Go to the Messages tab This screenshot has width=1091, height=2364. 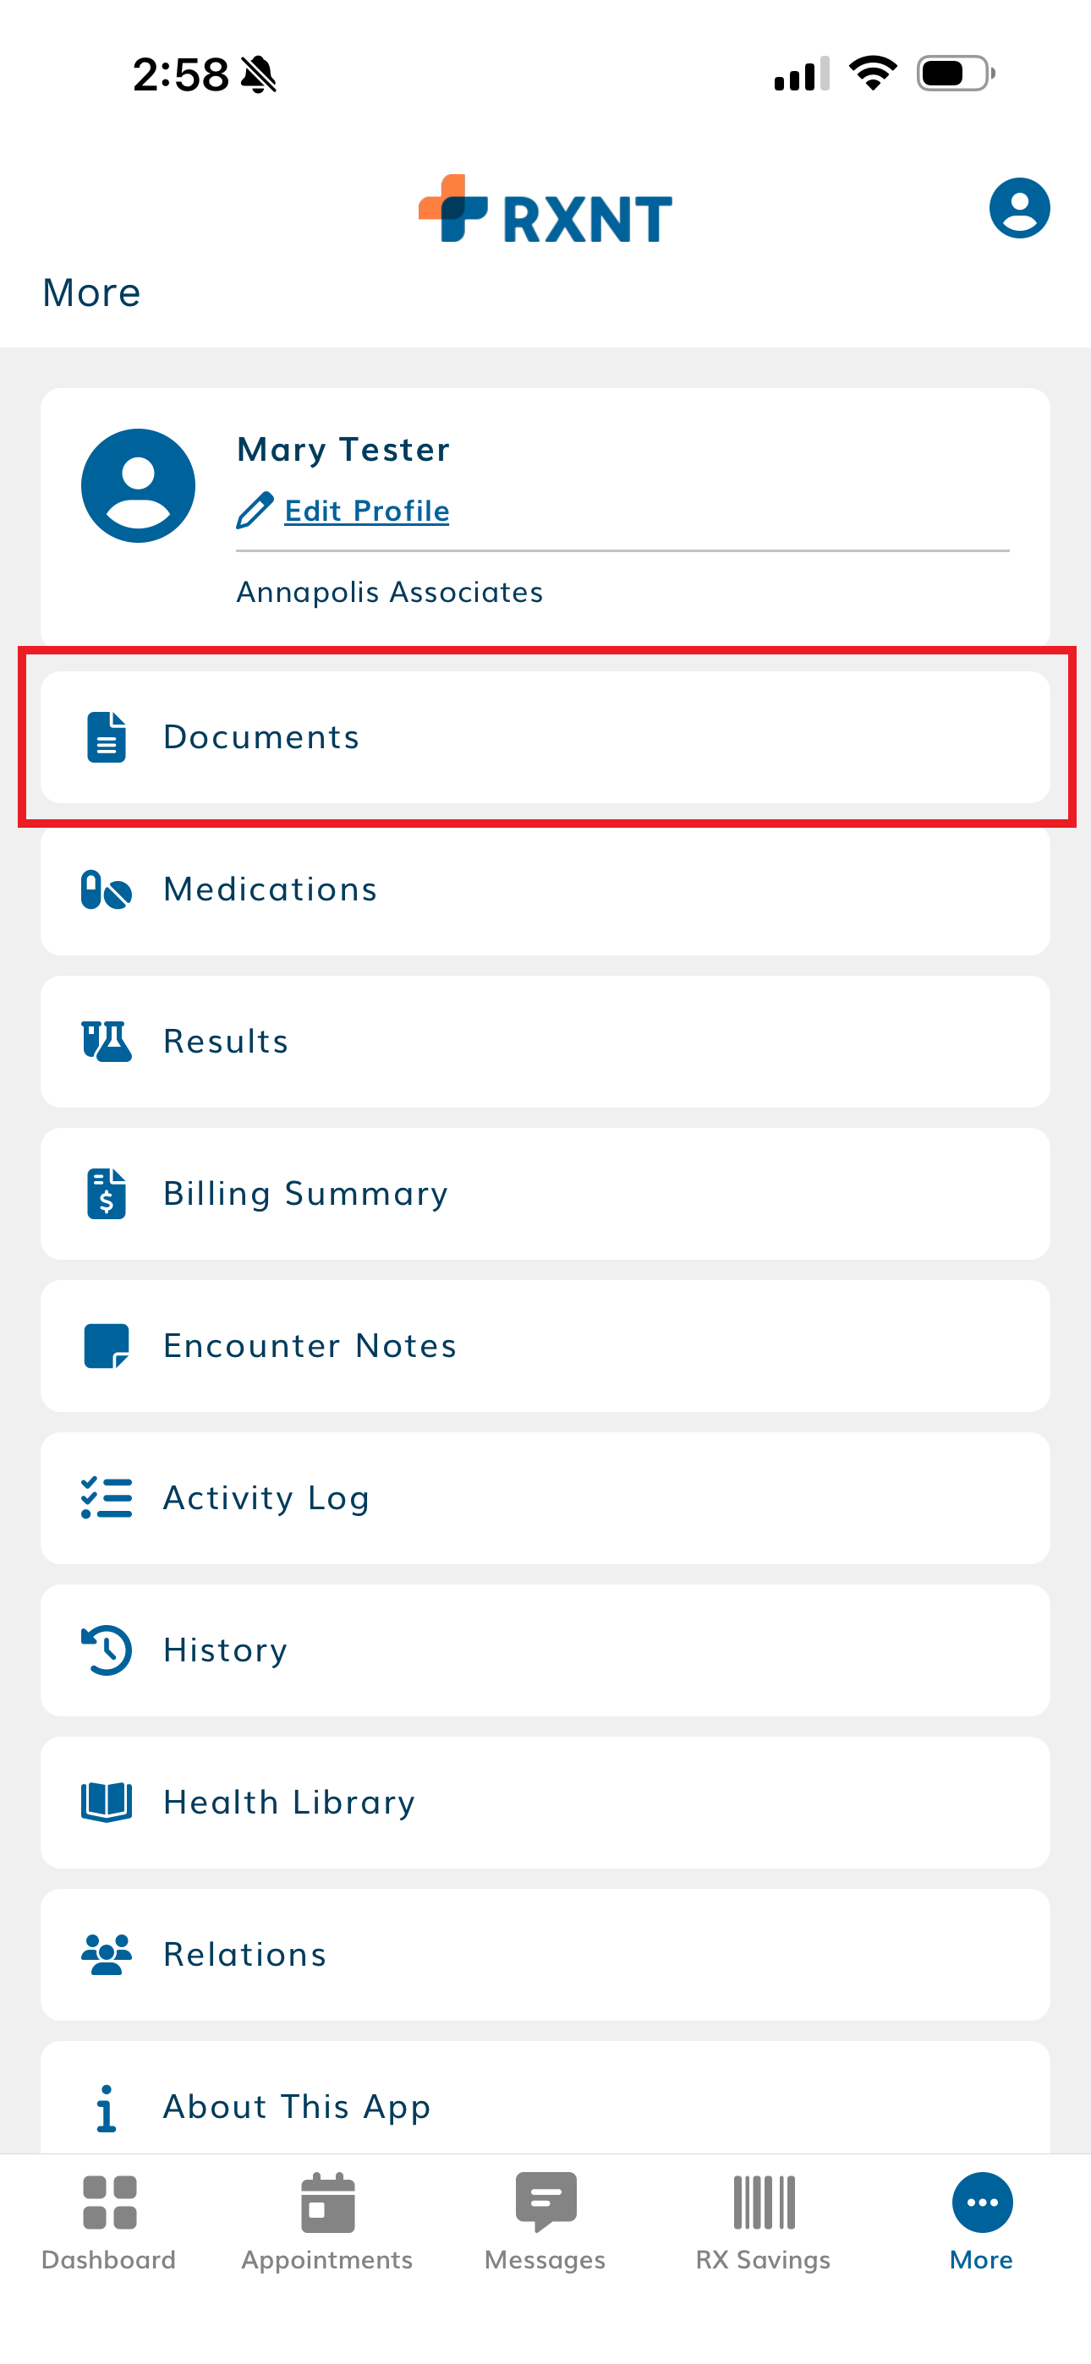545,2221
